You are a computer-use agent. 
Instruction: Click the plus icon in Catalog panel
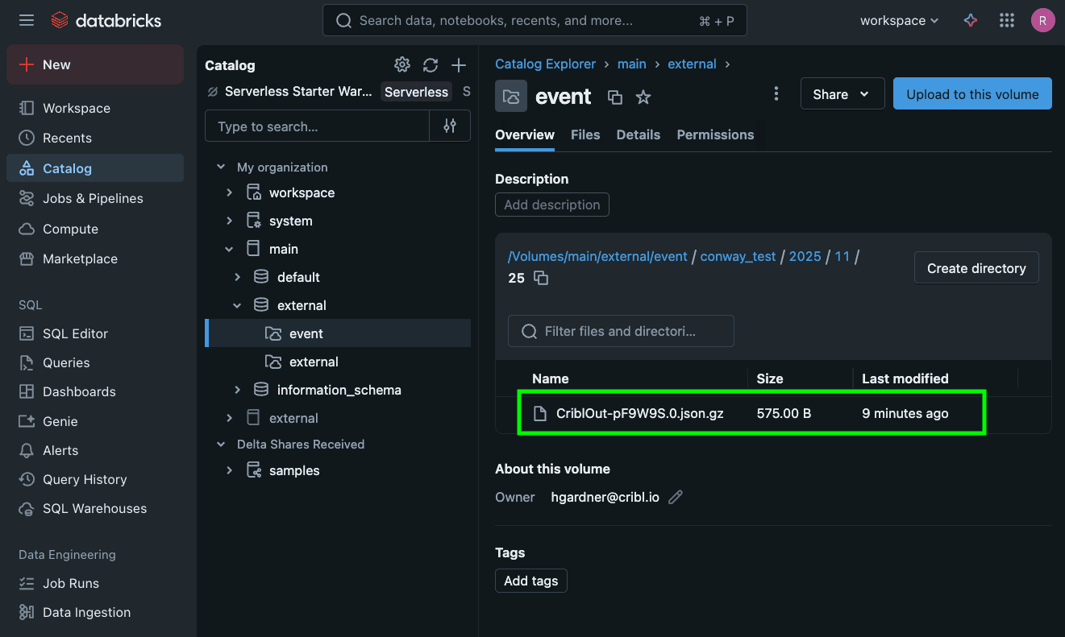point(459,65)
